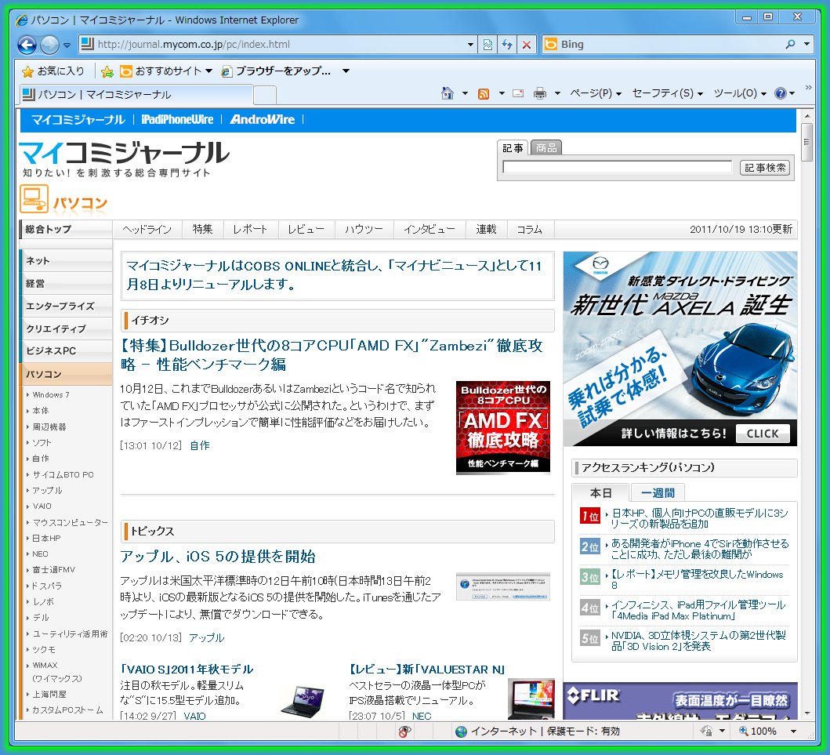The image size is (830, 755).
Task: Click the iPadiPhoneWire link
Action: [x=177, y=120]
